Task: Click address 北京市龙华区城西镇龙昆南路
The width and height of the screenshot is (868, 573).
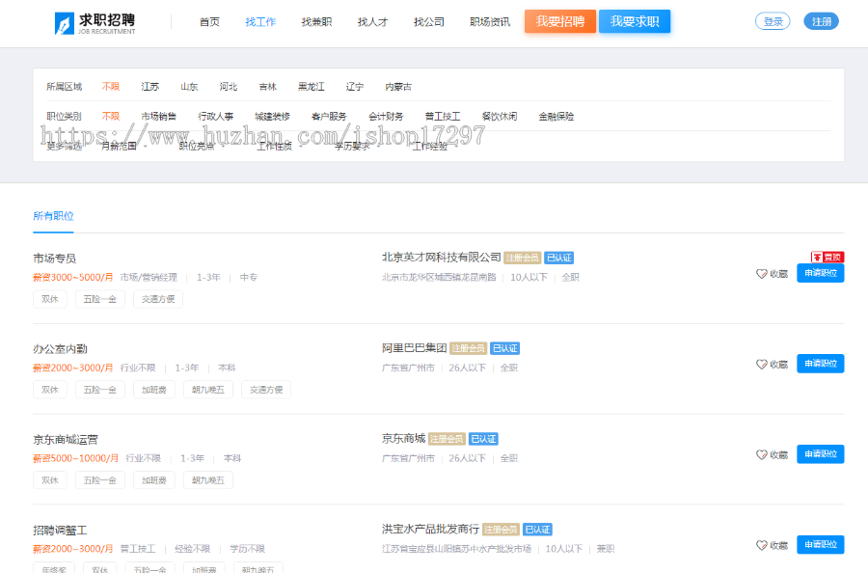Action: (439, 277)
